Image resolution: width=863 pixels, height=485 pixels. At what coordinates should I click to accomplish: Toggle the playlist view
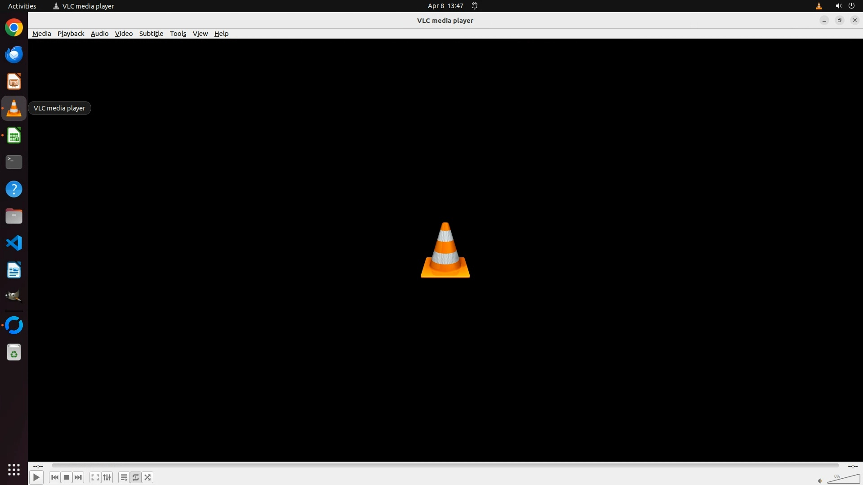pos(124,477)
